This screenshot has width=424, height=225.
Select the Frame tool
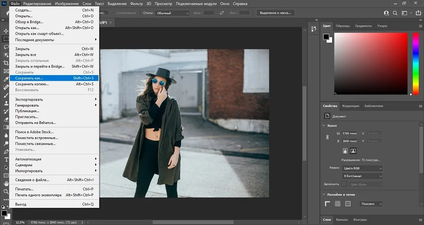tap(6, 71)
